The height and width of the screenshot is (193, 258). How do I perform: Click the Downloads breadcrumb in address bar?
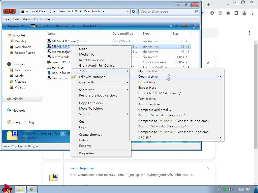click(x=92, y=11)
